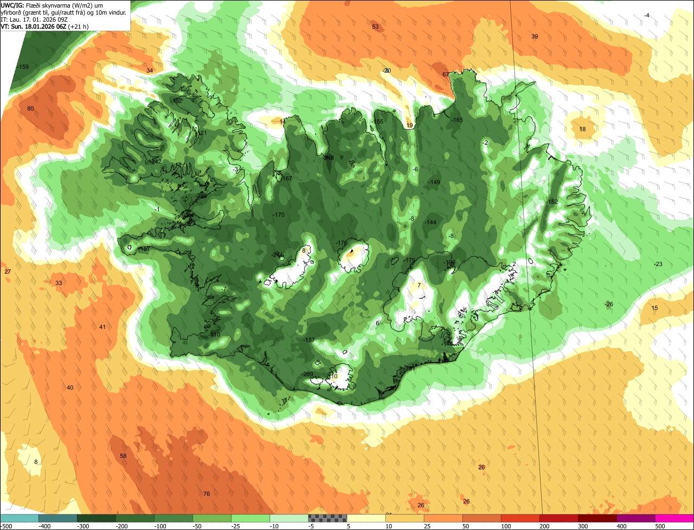Click the darkest green swatch between -300 and -200
Viewport: 694px width, 530px height.
(97, 518)
